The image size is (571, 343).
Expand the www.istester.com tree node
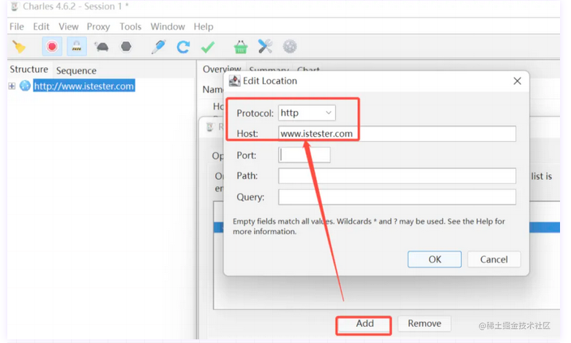click(x=12, y=86)
